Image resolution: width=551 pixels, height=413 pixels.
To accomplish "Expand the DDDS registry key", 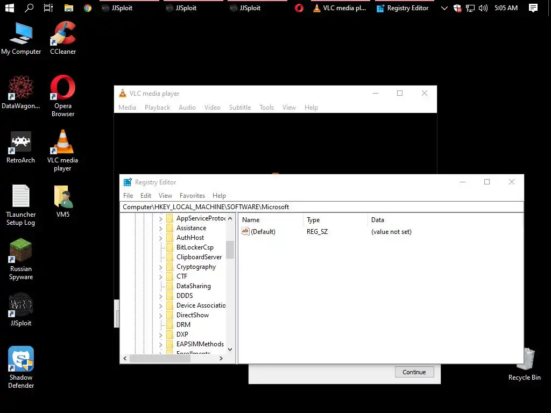I will pos(160,296).
